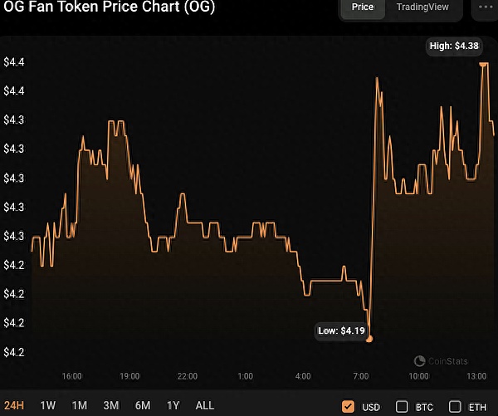Screen dimensions: 498x416
Task: Set chart range to 3M
Action: [111, 406]
